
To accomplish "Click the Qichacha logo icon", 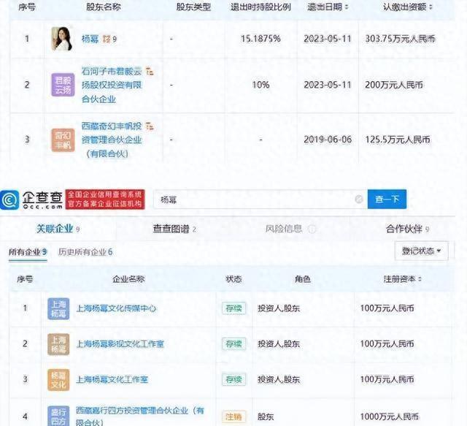I will (11, 199).
